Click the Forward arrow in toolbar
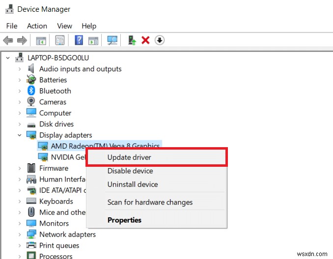Image resolution: width=333 pixels, height=259 pixels. click(22, 40)
